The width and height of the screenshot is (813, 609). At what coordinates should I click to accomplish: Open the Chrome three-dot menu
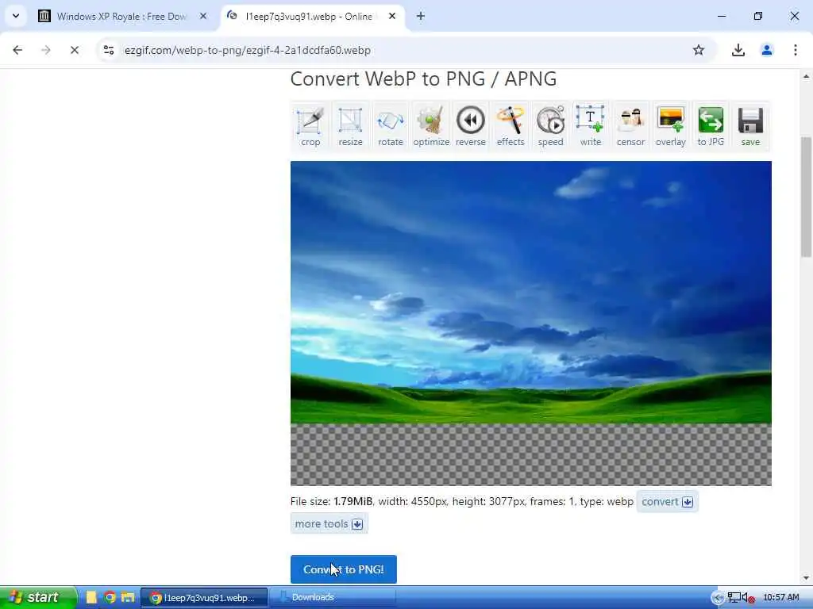click(795, 50)
